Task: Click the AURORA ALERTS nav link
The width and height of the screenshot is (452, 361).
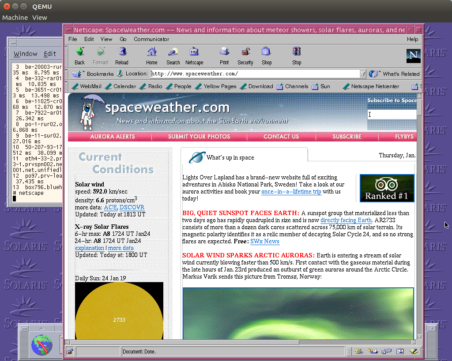Action: tap(113, 137)
